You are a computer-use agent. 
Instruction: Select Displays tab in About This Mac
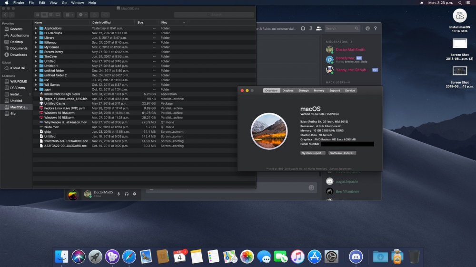[x=288, y=91]
